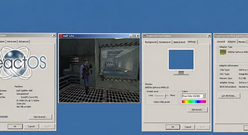Click the Display Properties title bar icon
The width and height of the screenshot is (248, 135).
[x=144, y=36]
